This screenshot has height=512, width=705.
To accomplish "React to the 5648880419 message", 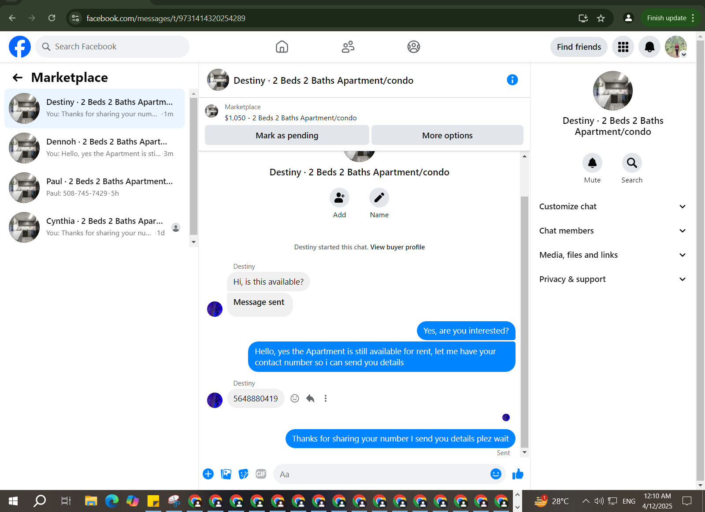I will (295, 398).
